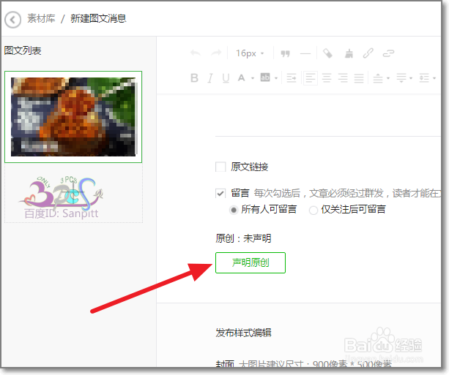
Task: Select the eraser clear-format tool
Action: tap(328, 53)
